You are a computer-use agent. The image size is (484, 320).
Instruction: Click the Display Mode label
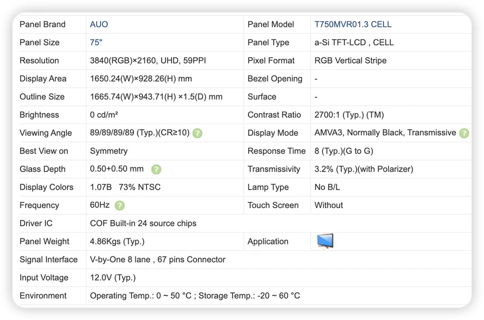(272, 133)
